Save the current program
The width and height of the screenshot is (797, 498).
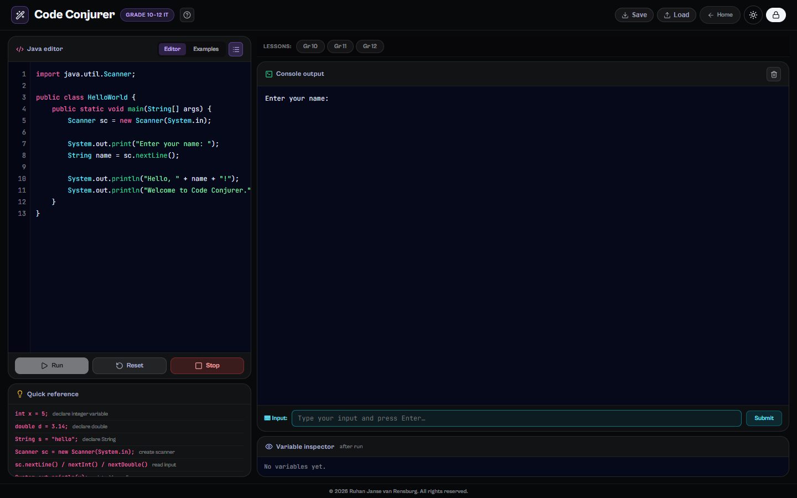click(634, 15)
